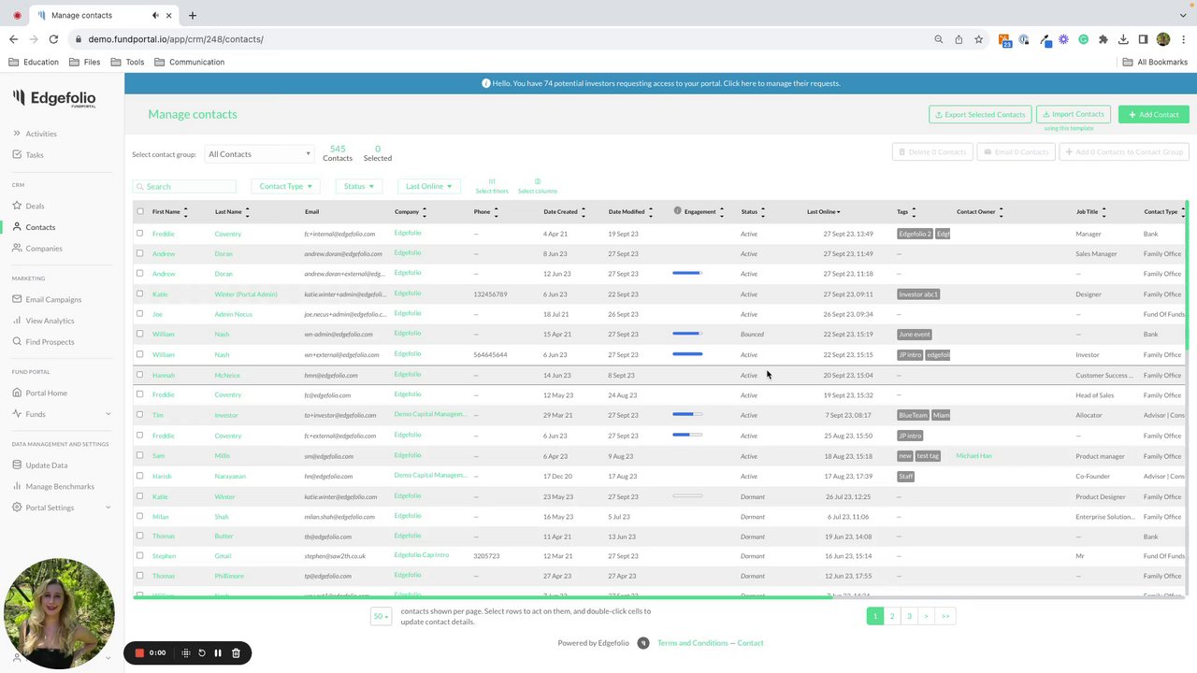The height and width of the screenshot is (673, 1197).
Task: Open a new browser tab
Action: click(x=192, y=15)
